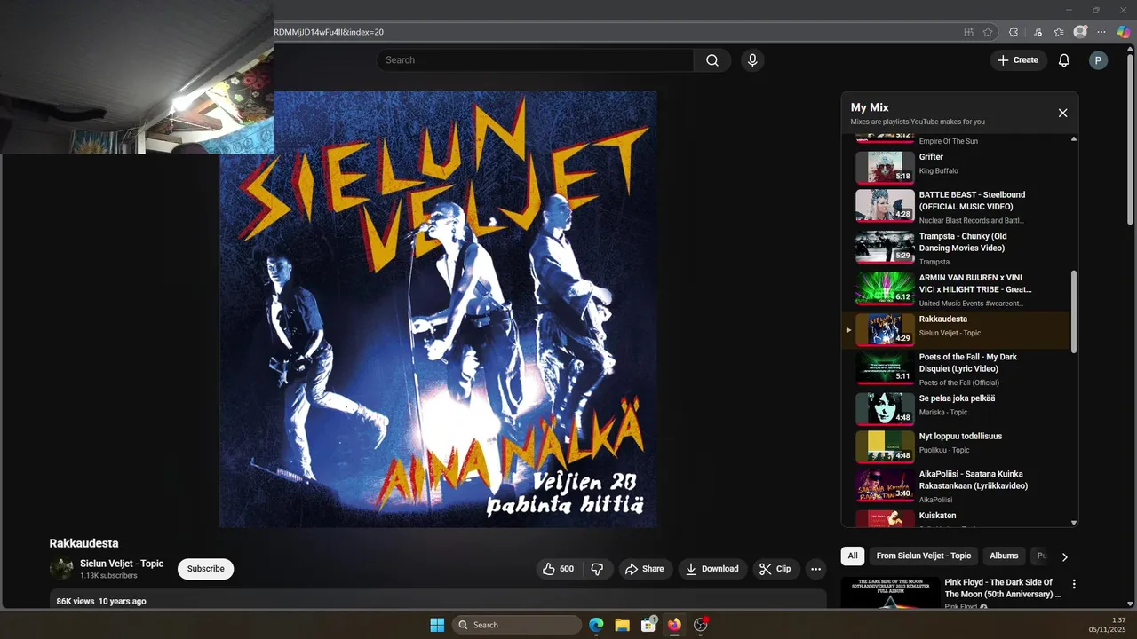
Task: Open Pink Floyd Dark Side of the Moon thumbnail
Action: tap(890, 593)
